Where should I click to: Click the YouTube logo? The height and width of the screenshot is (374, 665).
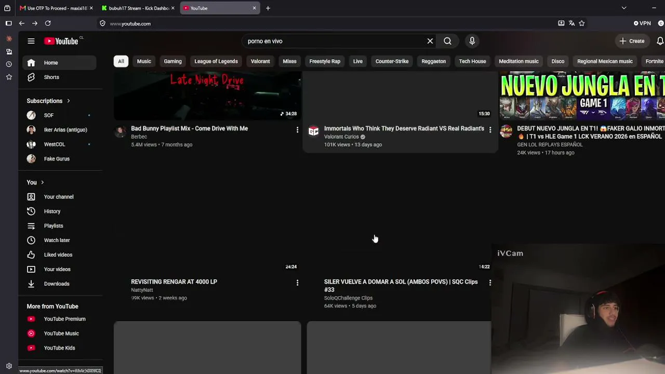point(61,41)
